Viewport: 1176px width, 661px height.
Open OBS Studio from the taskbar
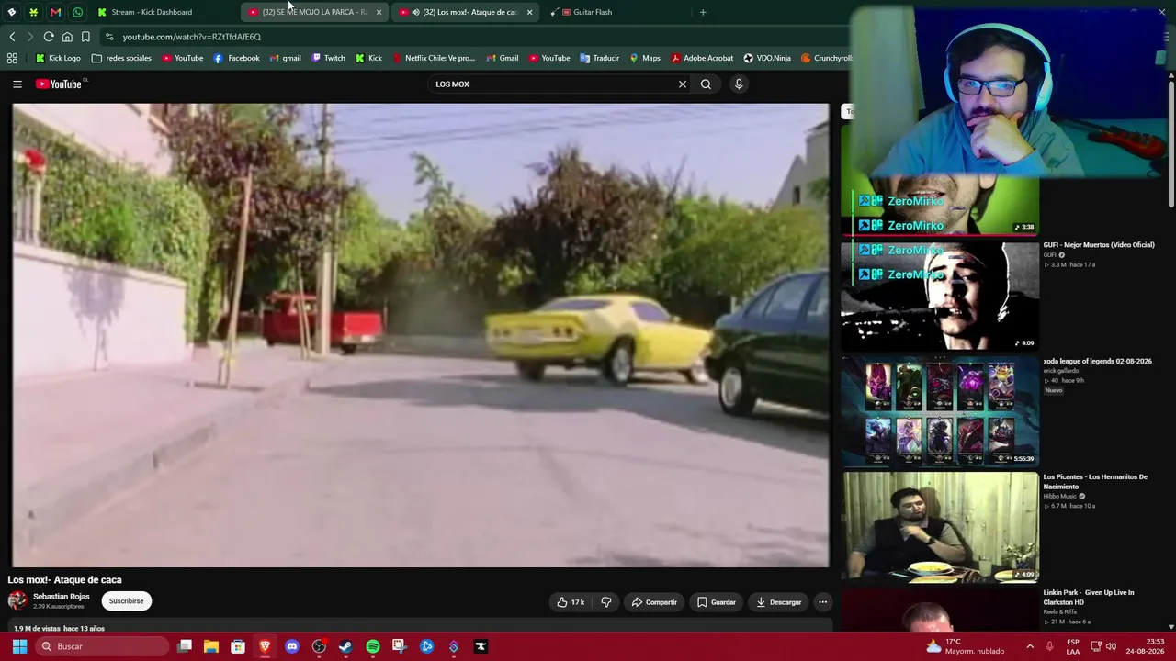point(319,646)
